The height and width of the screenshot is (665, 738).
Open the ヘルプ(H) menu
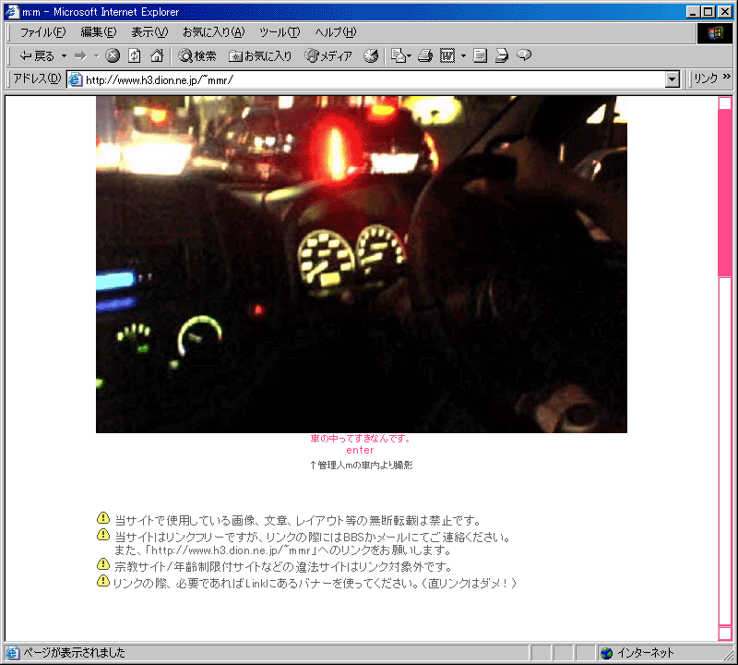click(x=336, y=32)
